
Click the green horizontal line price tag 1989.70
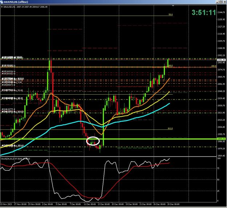[x=221, y=139]
